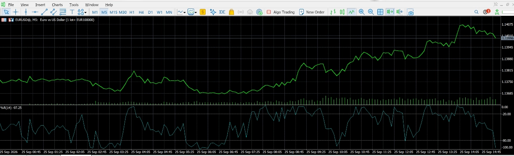Image resolution: width=514 pixels, height=156 pixels.
Task: Select the W1 timeframe
Action: (160, 12)
